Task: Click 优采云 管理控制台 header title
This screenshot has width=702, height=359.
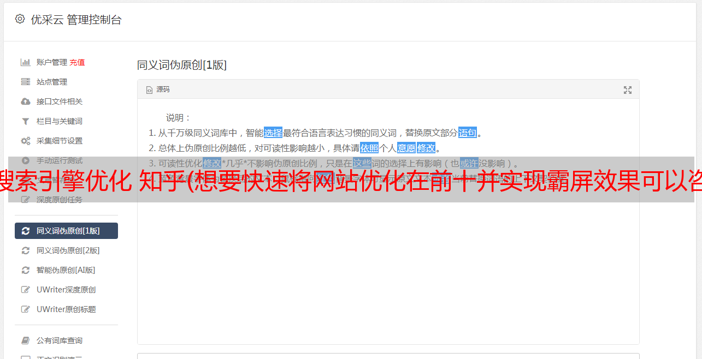Action: 76,20
